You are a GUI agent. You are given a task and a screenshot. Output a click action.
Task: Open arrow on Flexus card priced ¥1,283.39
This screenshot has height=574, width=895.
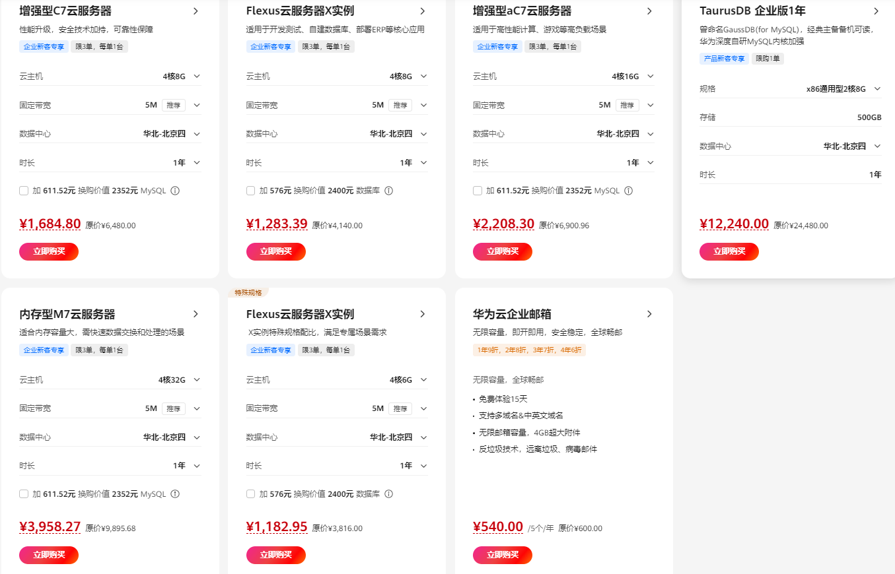423,11
